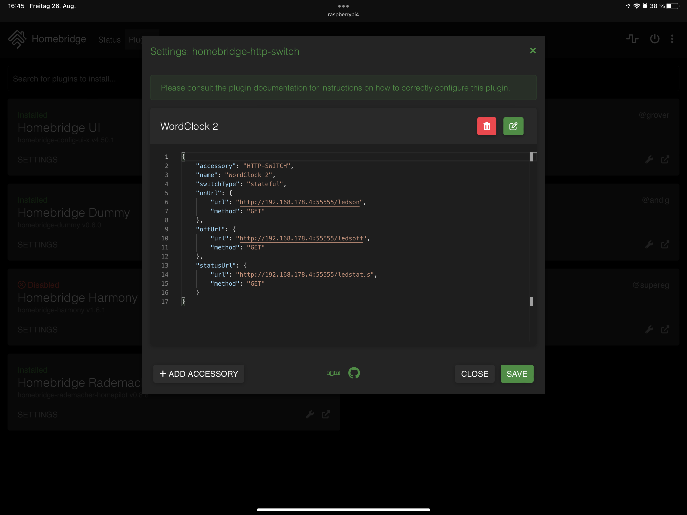Close settings dialog via green X icon
Screen dimensions: 687x515
coord(533,51)
